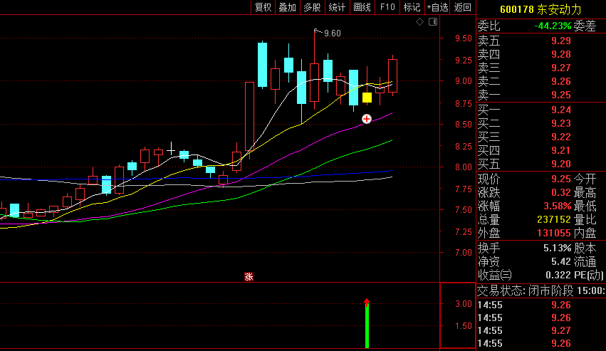Image resolution: width=606 pixels, height=351 pixels.
Task: Click the 外盘 131055 value
Action: point(554,233)
